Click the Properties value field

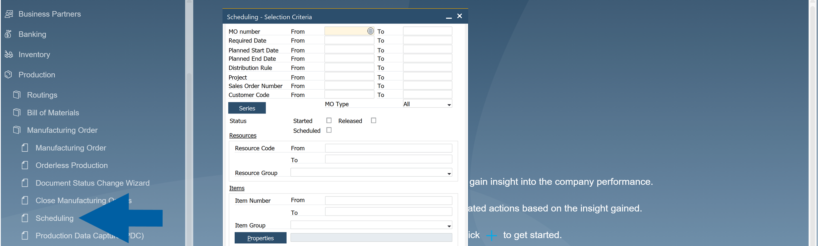click(371, 238)
